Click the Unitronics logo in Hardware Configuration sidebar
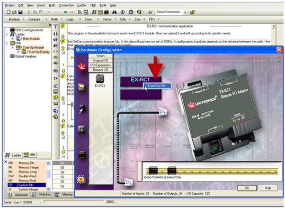The width and height of the screenshot is (285, 208). coord(82,67)
